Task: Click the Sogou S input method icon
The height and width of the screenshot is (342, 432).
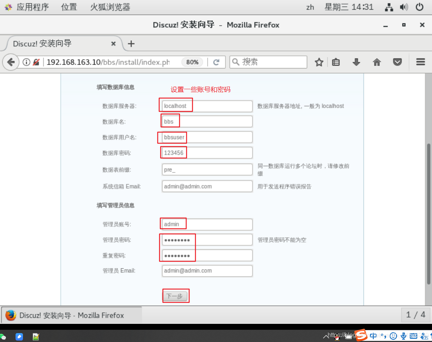Action: 361,335
